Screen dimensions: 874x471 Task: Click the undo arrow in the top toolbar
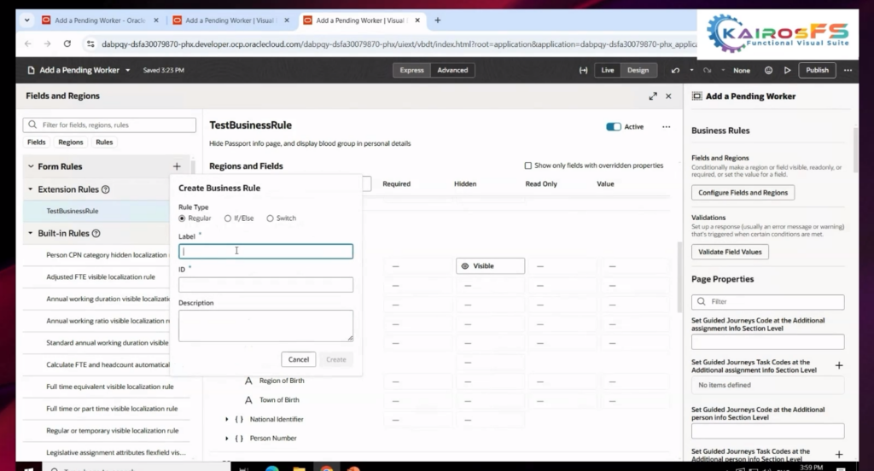pyautogui.click(x=676, y=70)
